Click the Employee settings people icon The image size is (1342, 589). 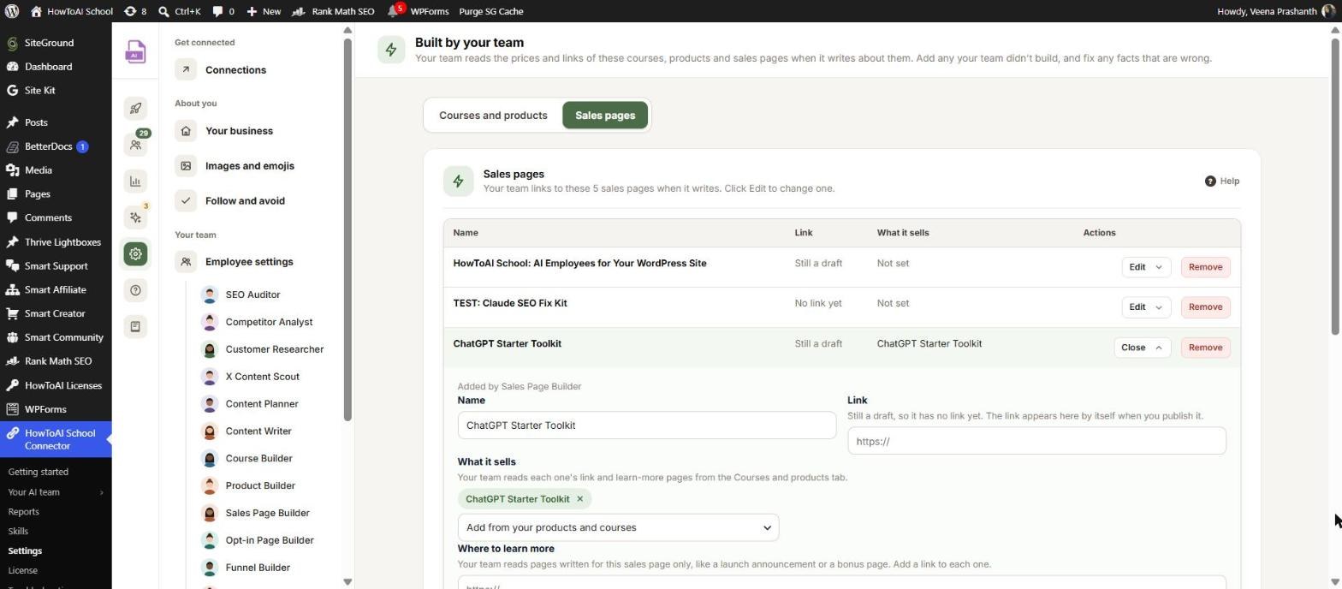tap(186, 262)
